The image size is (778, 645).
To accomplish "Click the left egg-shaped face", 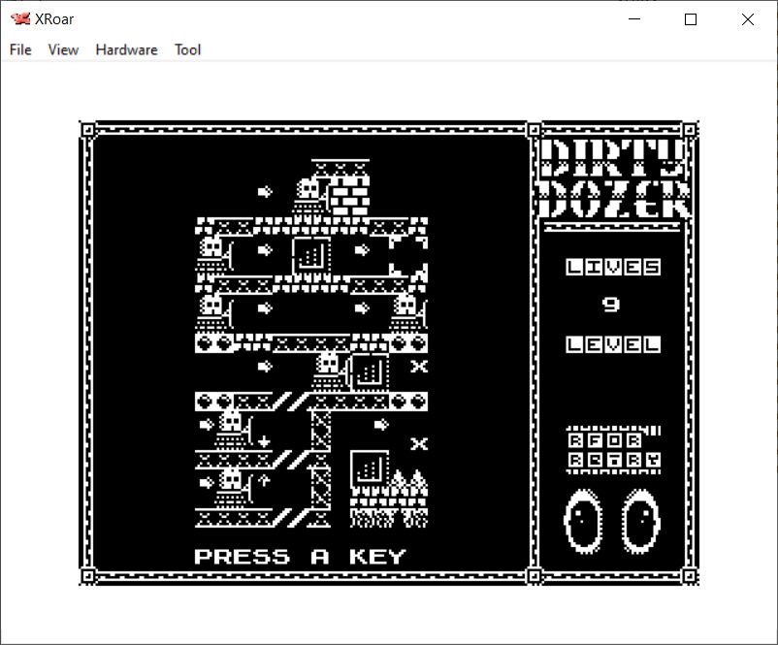I will [x=583, y=519].
